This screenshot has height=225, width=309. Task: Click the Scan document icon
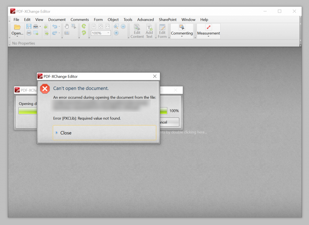(x=36, y=26)
